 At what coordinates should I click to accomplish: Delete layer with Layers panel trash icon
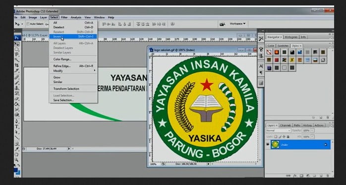coord(327,176)
